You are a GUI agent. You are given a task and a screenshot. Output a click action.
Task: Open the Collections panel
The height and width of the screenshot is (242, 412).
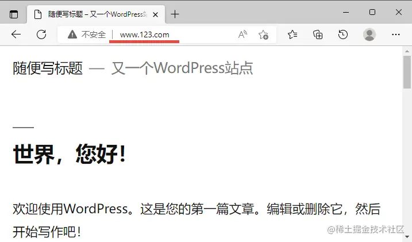[318, 34]
